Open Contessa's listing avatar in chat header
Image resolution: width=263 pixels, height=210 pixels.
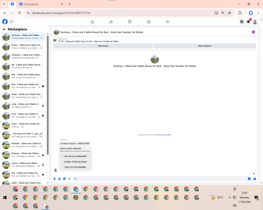tap(56, 32)
